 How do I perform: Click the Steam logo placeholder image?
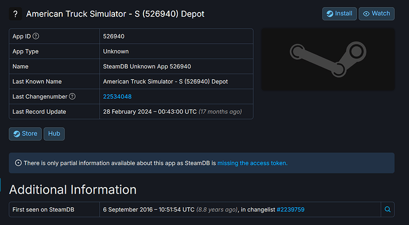click(328, 59)
